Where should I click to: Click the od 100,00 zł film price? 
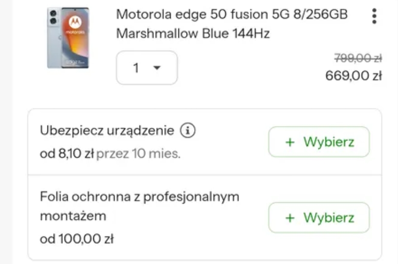(77, 239)
